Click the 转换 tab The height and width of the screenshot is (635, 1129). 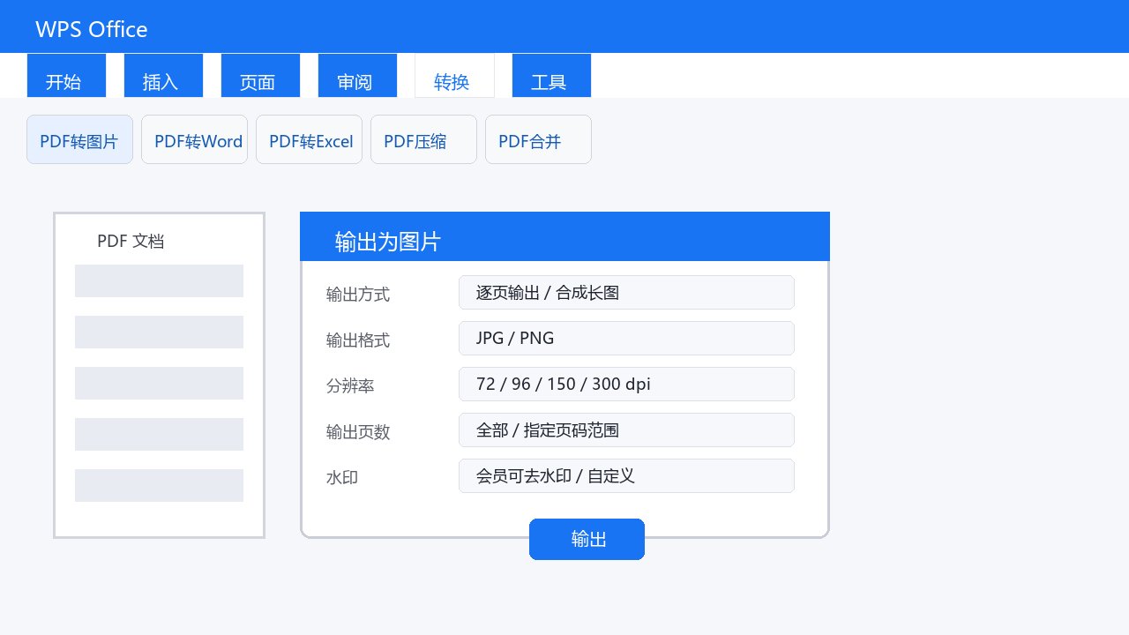point(454,76)
